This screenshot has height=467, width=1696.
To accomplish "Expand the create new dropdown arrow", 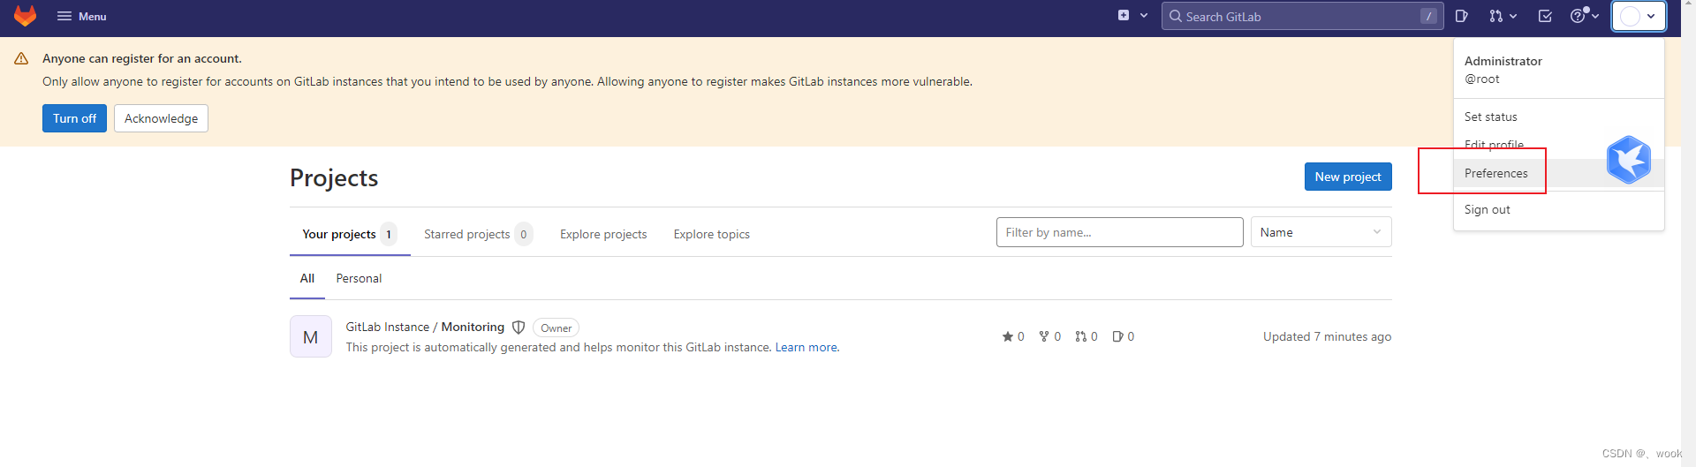I will tap(1144, 16).
